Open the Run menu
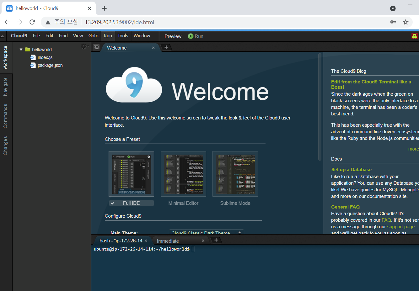 (108, 36)
